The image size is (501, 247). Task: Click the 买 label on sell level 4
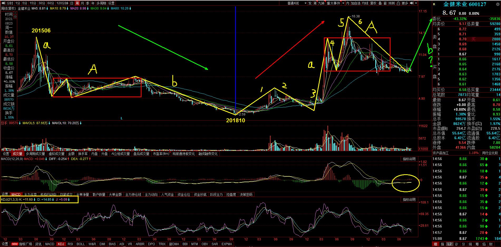pyautogui.click(x=474, y=39)
